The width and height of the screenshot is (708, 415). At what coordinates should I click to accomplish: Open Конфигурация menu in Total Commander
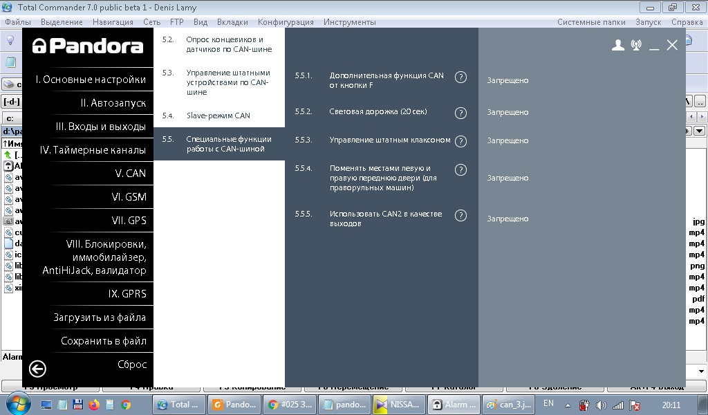(286, 22)
